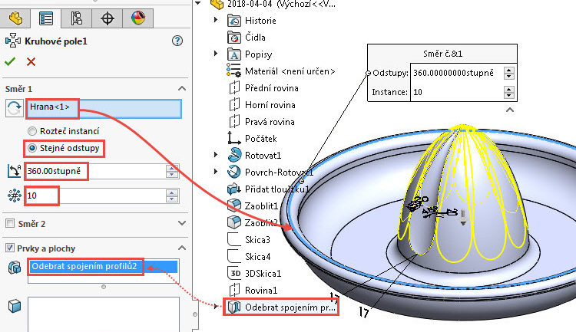Image resolution: width=576 pixels, height=332 pixels.
Task: Increase the angle with the up arrow
Action: (172, 168)
